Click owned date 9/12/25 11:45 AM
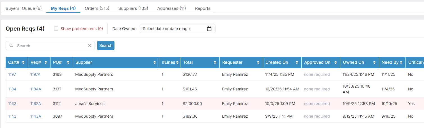Viewport: 424px width, 128px height. coord(358,116)
